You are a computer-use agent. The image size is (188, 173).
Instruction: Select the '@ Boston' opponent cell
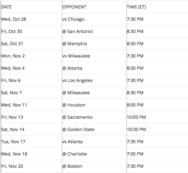click(72, 166)
